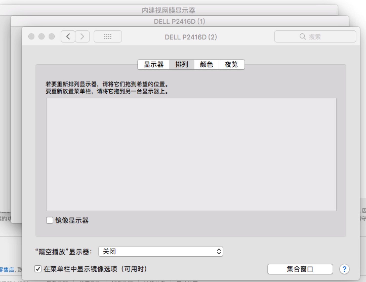Bring the DELL P2416D (1) window forward
The width and height of the screenshot is (366, 282).
click(179, 21)
